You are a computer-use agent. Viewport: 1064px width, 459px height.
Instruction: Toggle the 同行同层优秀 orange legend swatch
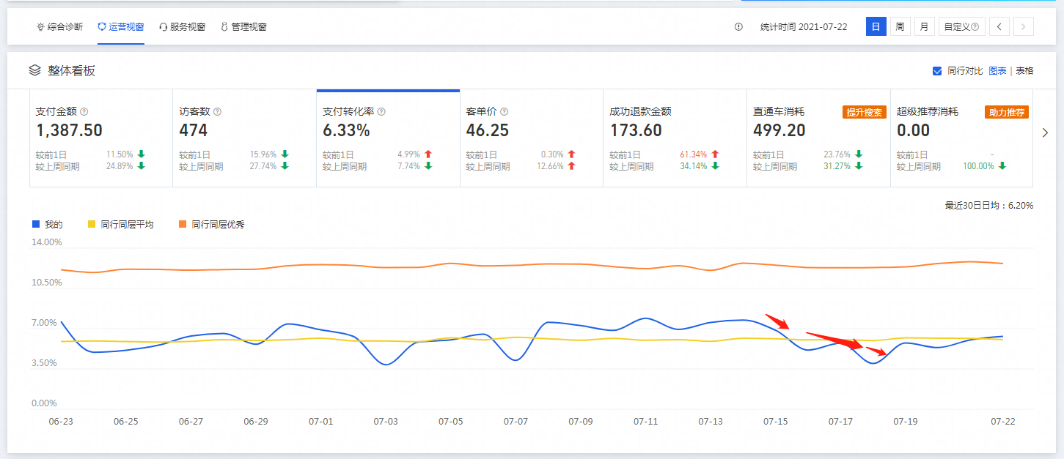tap(183, 224)
